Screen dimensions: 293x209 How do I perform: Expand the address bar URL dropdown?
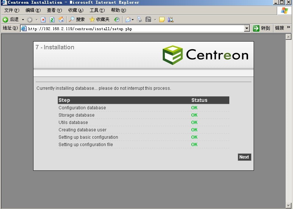(247, 28)
